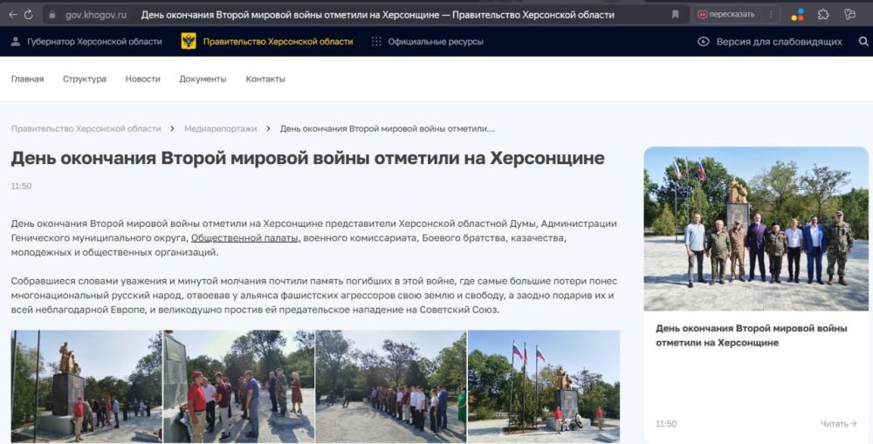Open Контакты menu item
Screen dimensions: 873x444
(x=265, y=79)
